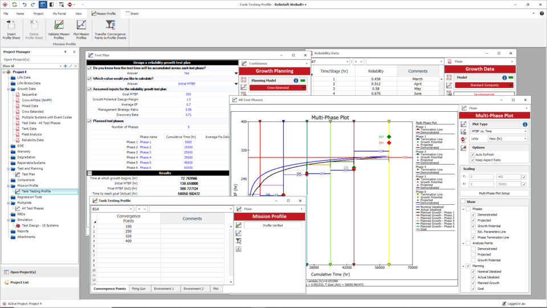The height and width of the screenshot is (308, 547).
Task: Switch to the Home ribbon tab
Action: point(20,14)
